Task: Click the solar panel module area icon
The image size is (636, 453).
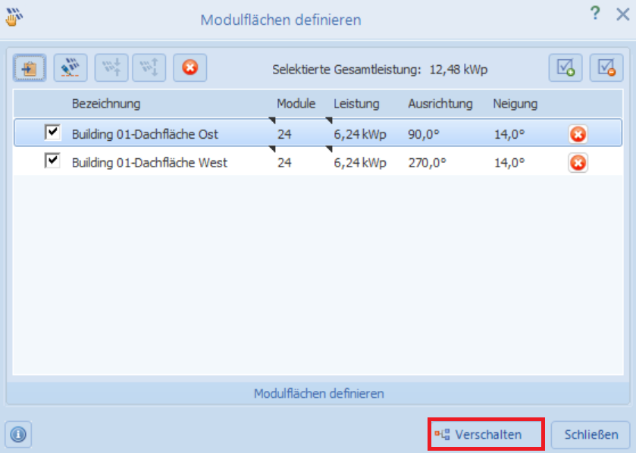Action: (70, 68)
